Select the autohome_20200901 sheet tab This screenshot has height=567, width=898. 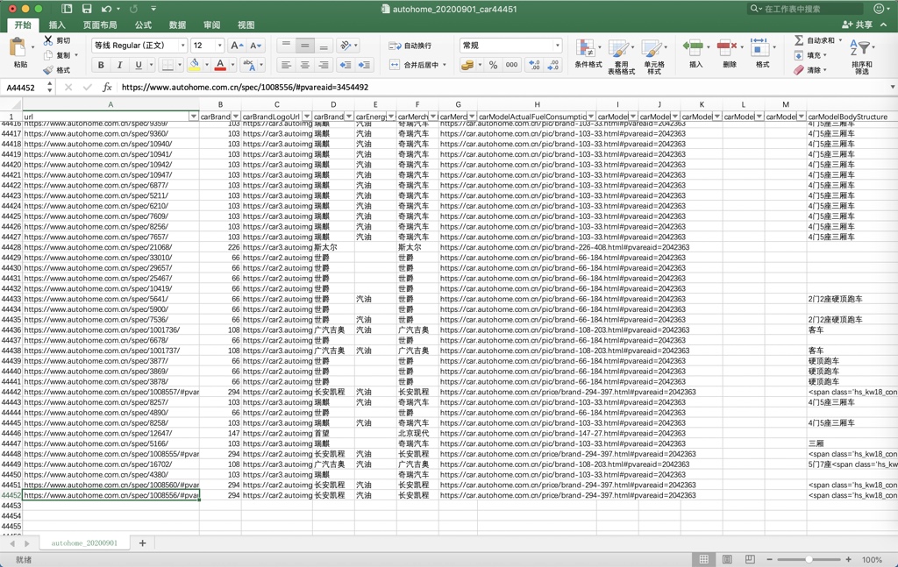coord(84,543)
